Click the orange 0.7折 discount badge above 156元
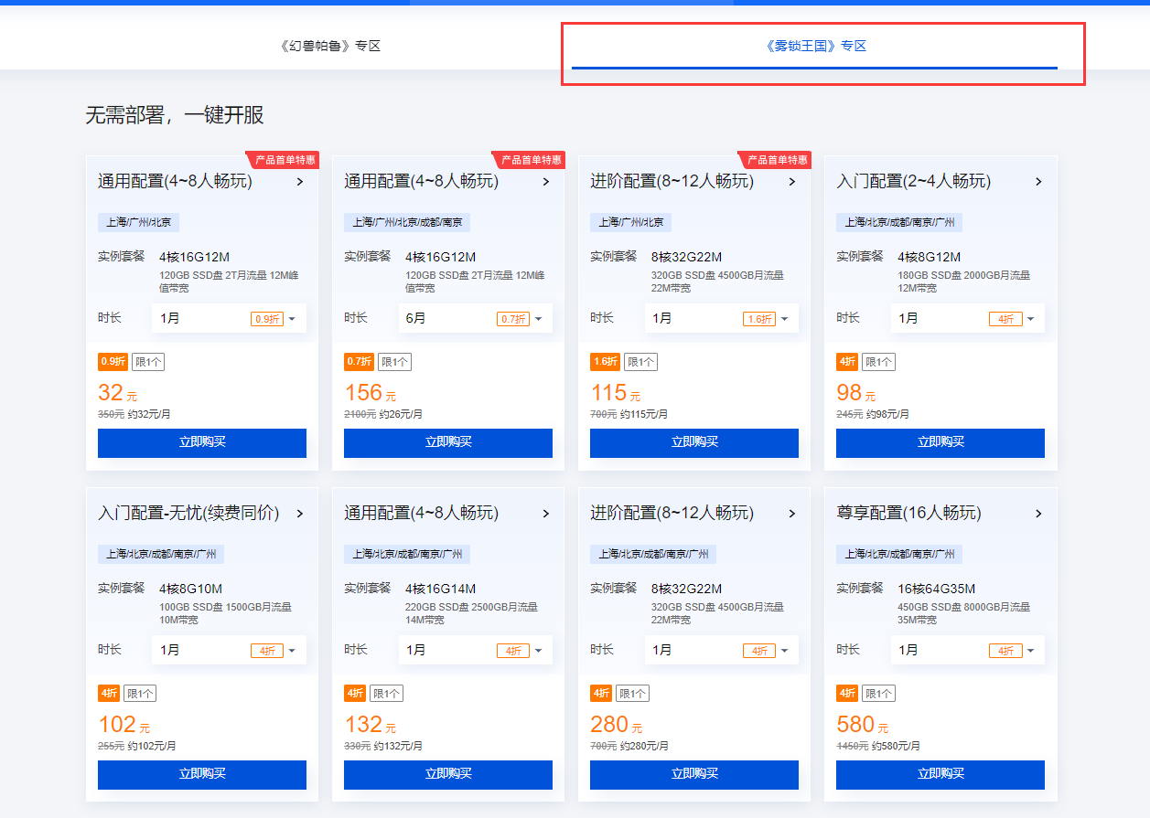The height and width of the screenshot is (818, 1150). coord(359,362)
